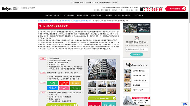This screenshot has height=106, width=190.
Task: Open the coronavirus measures notice banner
Action: 94,3
